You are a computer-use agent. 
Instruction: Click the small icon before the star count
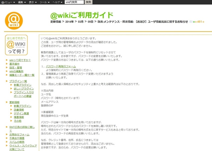click(191, 22)
